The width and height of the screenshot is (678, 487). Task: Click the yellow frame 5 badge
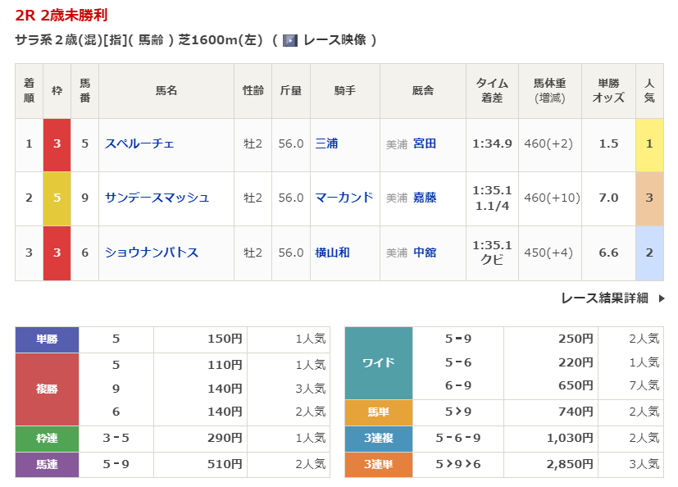tap(57, 198)
